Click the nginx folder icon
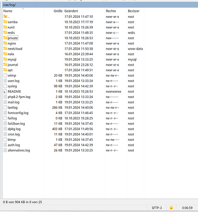Image resolution: width=198 pixels, height=212 pixels. [x=5, y=43]
